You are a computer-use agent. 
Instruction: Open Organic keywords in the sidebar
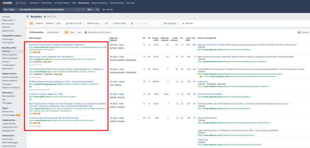coord(10,77)
